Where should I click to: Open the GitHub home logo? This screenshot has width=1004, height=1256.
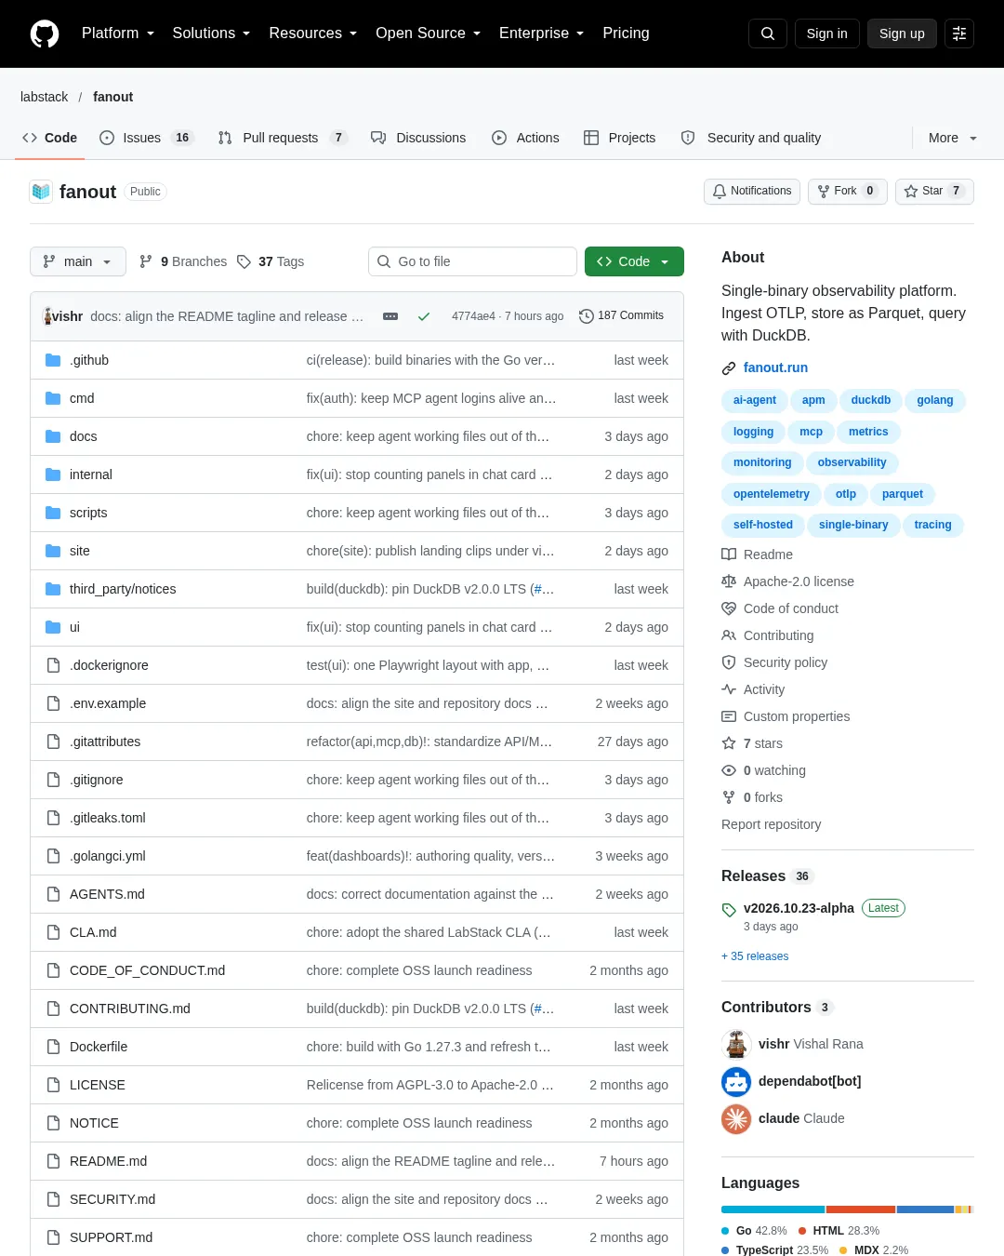45,33
